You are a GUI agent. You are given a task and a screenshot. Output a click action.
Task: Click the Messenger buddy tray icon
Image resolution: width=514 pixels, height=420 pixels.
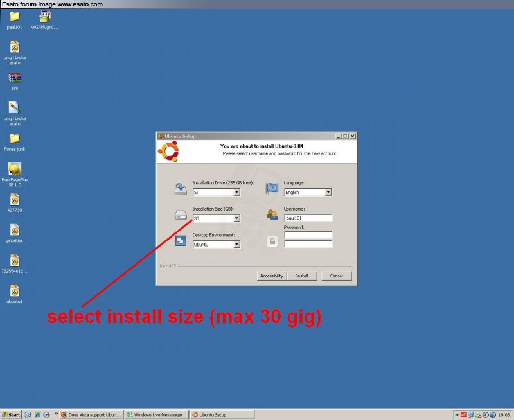pos(478,415)
